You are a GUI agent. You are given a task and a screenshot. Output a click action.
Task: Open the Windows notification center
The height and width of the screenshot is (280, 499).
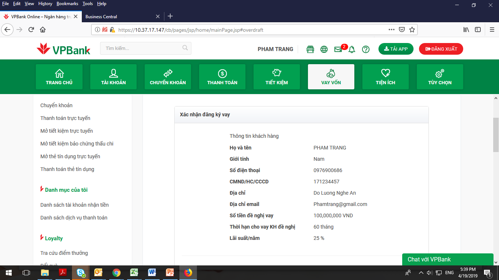point(487,273)
